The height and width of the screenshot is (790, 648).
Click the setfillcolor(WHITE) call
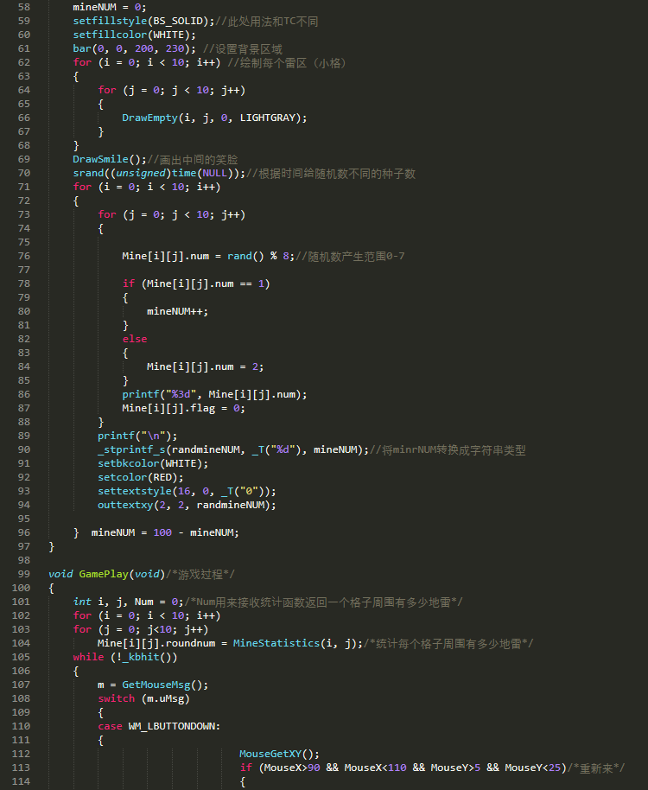[135, 35]
